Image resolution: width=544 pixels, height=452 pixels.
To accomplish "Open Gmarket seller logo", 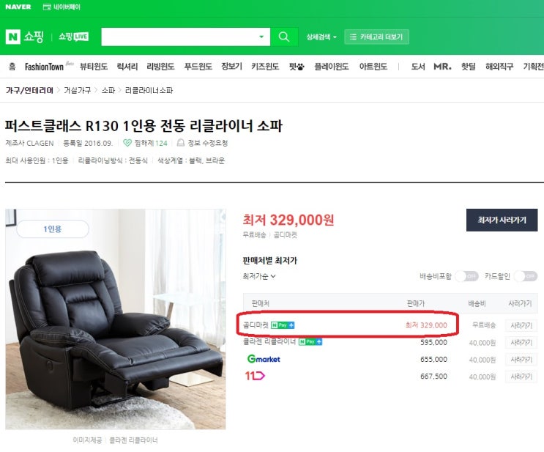I will pyautogui.click(x=263, y=359).
